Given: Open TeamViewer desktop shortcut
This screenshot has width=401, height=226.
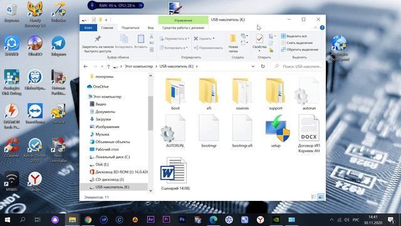Looking at the screenshot, I should click(x=35, y=114).
